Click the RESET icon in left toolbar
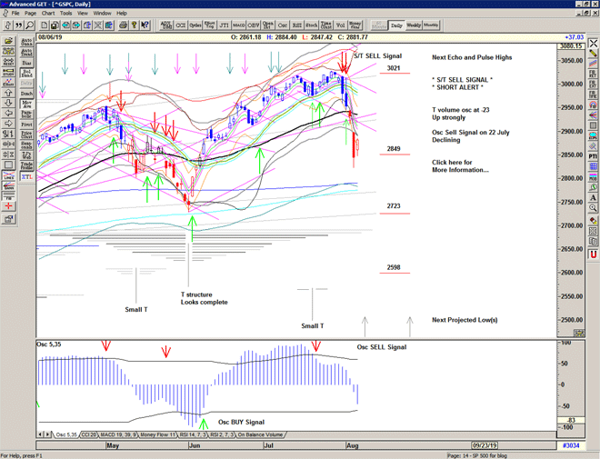600x459 pixels. [9, 62]
